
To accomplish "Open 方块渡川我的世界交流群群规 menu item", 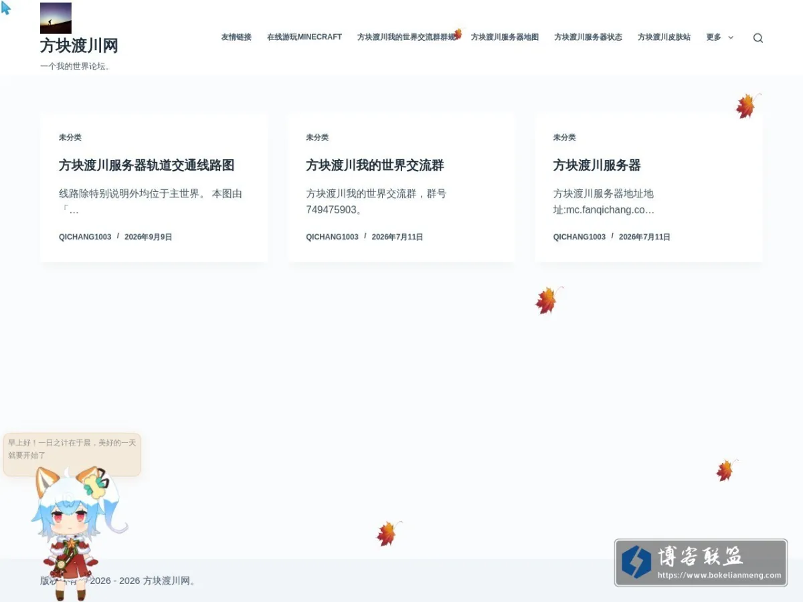I will [406, 37].
